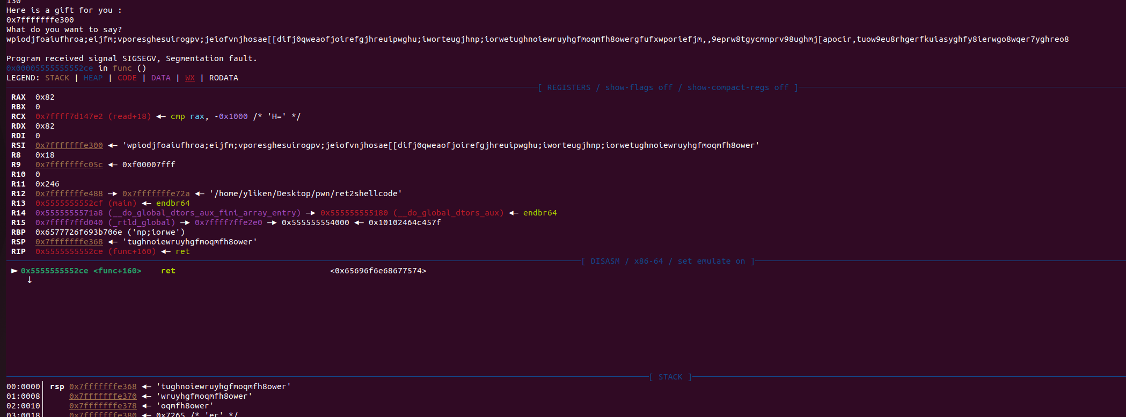Viewport: 1126px width, 417px height.
Task: Click the 'show-compact-regs off' header option
Action: coord(738,87)
